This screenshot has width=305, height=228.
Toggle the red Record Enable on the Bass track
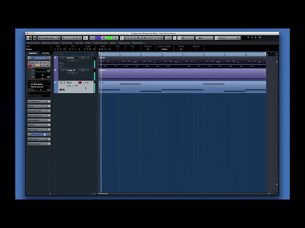pos(80,82)
